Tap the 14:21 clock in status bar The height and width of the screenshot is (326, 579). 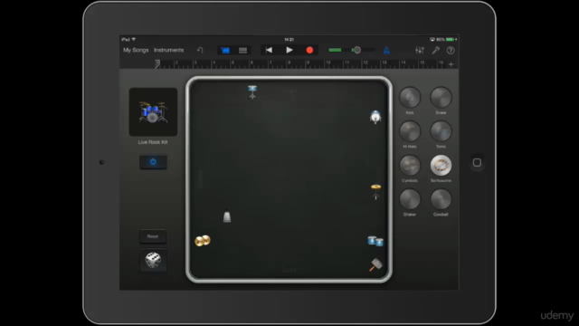point(289,39)
